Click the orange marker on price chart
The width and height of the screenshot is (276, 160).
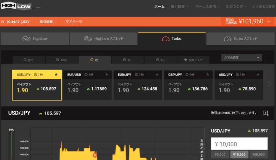[95, 155]
